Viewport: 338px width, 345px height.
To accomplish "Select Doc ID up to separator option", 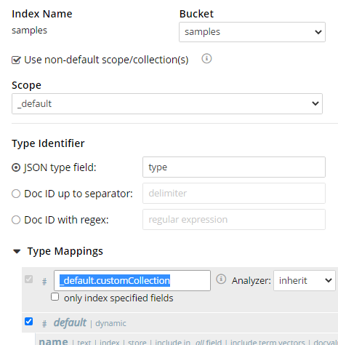I will (x=16, y=194).
